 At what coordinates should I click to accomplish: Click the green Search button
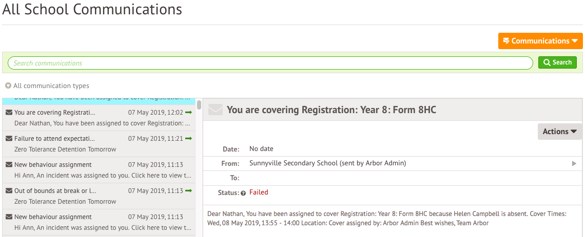(557, 62)
